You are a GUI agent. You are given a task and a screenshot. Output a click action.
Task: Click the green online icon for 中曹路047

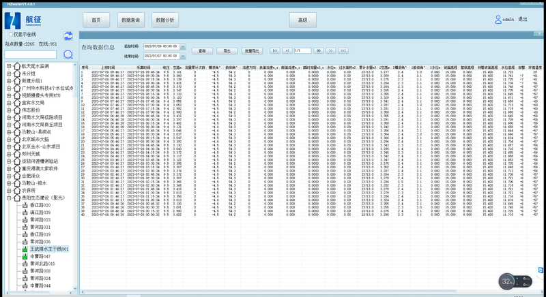25,256
